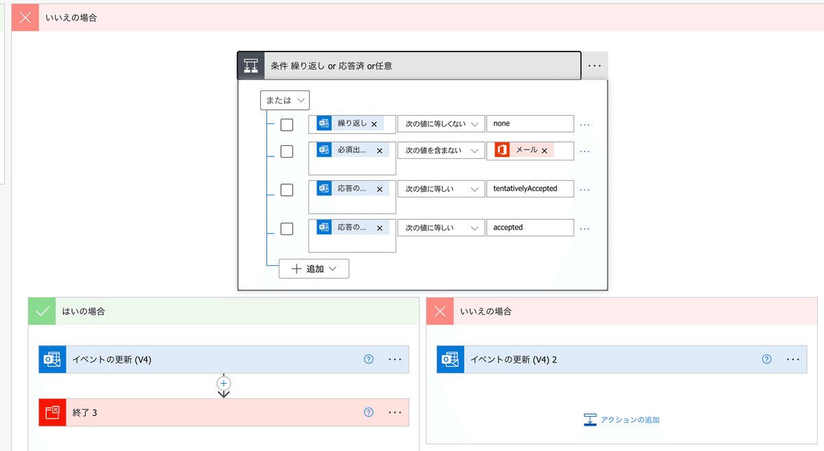Open the または group operator dropdown
This screenshot has height=451, width=824.
click(285, 100)
